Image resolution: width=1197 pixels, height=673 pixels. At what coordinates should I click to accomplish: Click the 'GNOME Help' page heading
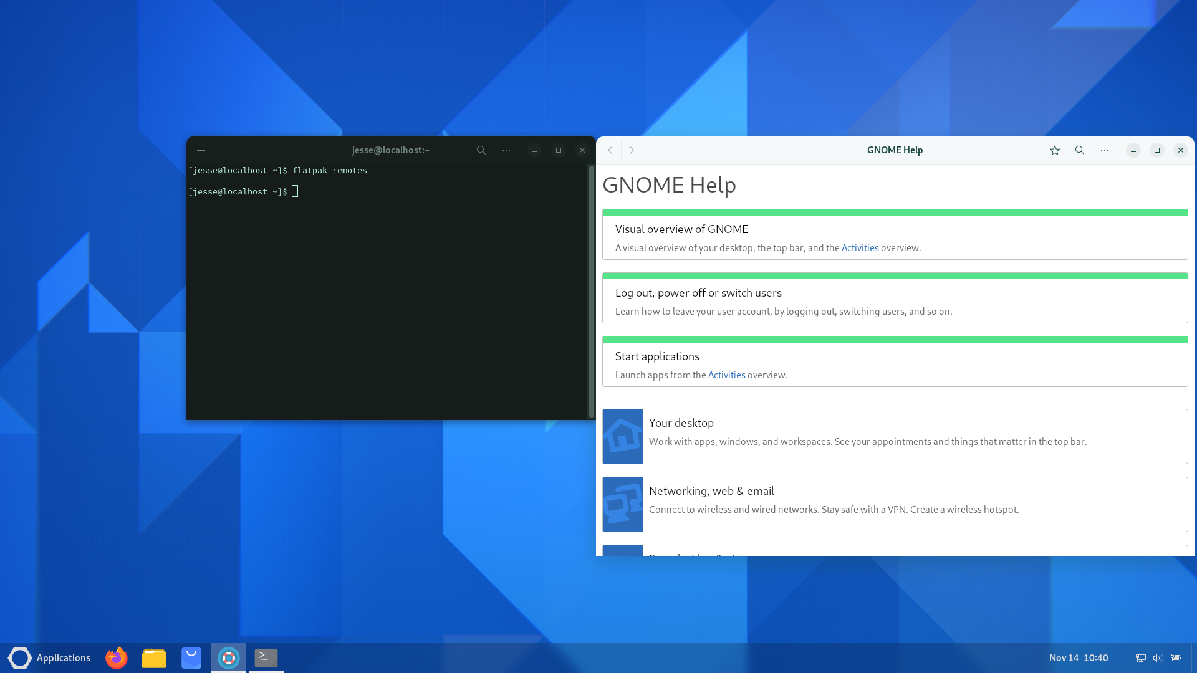(x=669, y=185)
